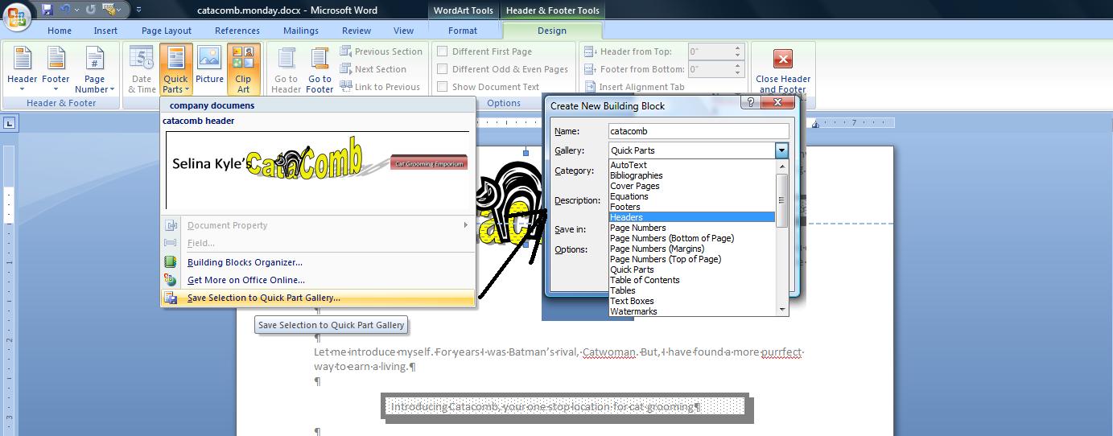The width and height of the screenshot is (1113, 436).
Task: Insert Date & Time
Action: [142, 70]
